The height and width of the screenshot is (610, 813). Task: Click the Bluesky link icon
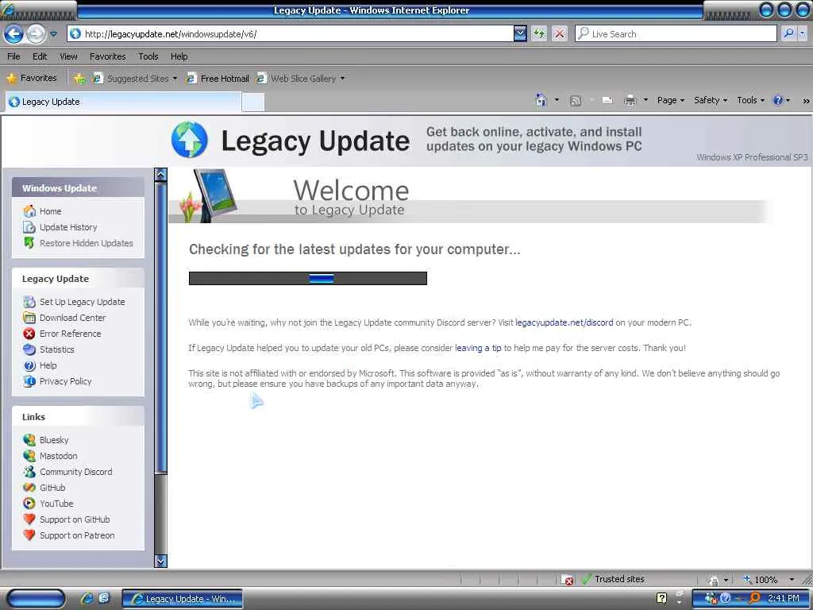point(29,440)
